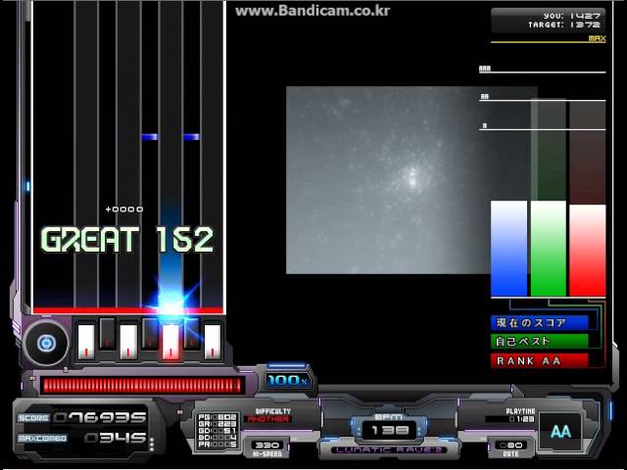Click the yellow MAX marker label

tap(597, 39)
